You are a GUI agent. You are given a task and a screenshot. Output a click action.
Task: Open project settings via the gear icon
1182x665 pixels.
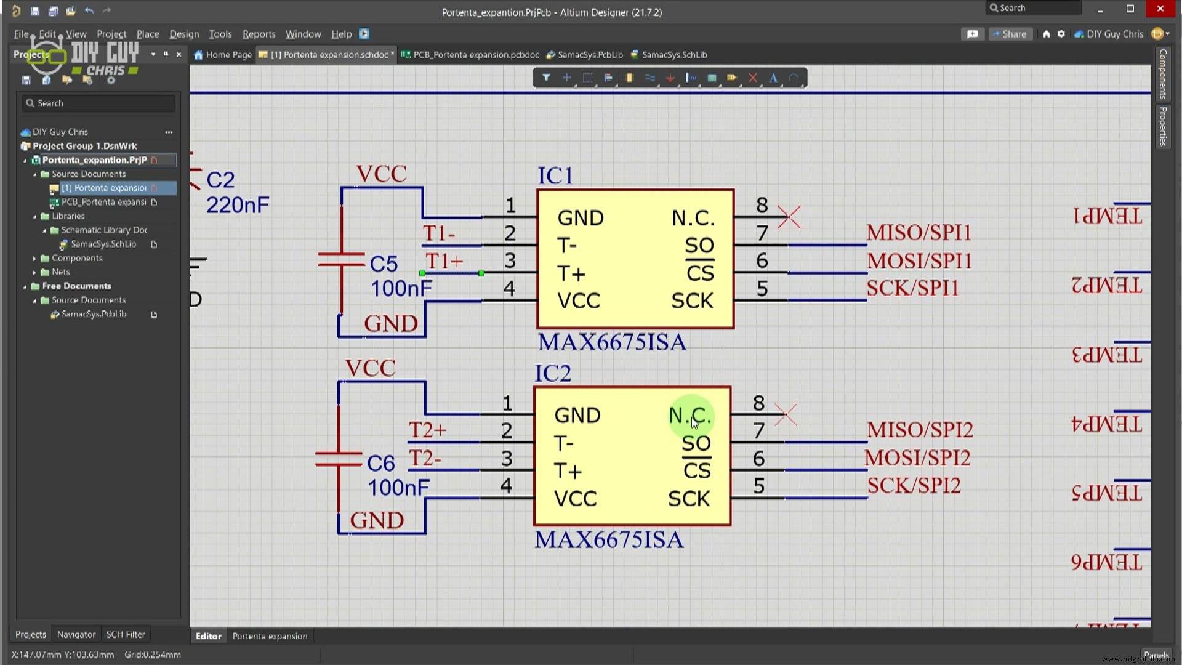1061,34
